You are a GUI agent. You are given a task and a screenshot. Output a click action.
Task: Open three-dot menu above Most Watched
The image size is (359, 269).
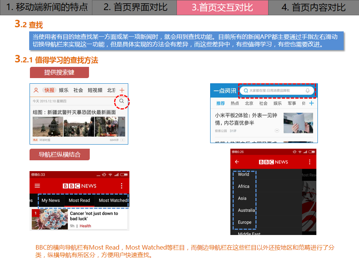click(x=122, y=186)
